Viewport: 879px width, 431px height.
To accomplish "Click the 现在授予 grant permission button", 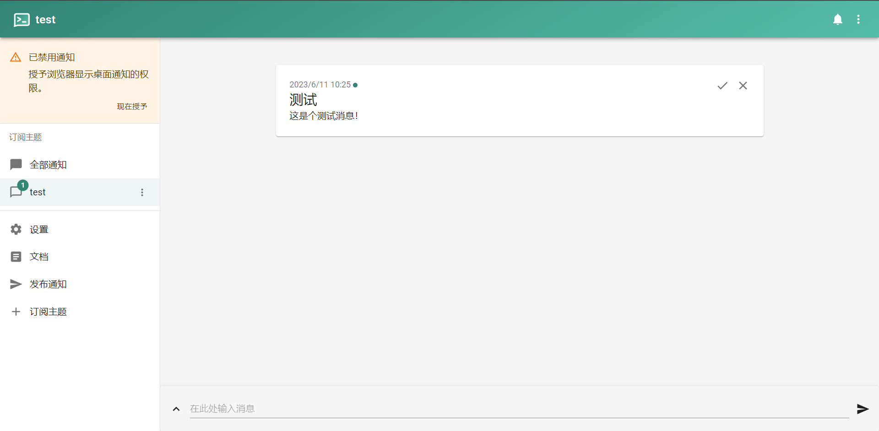I will (x=132, y=107).
